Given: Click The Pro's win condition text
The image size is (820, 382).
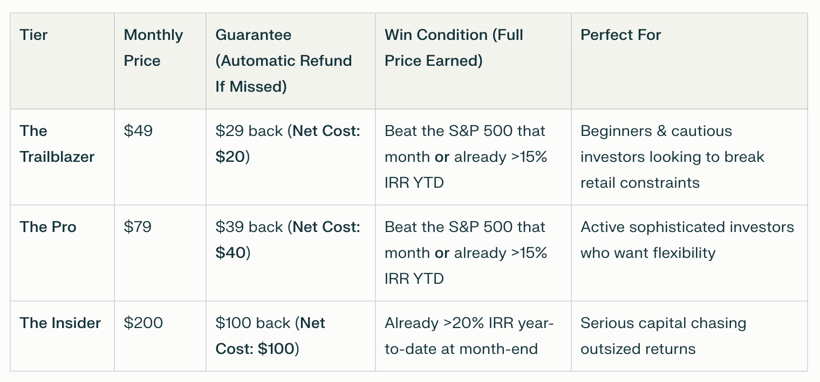Looking at the screenshot, I should [x=466, y=253].
